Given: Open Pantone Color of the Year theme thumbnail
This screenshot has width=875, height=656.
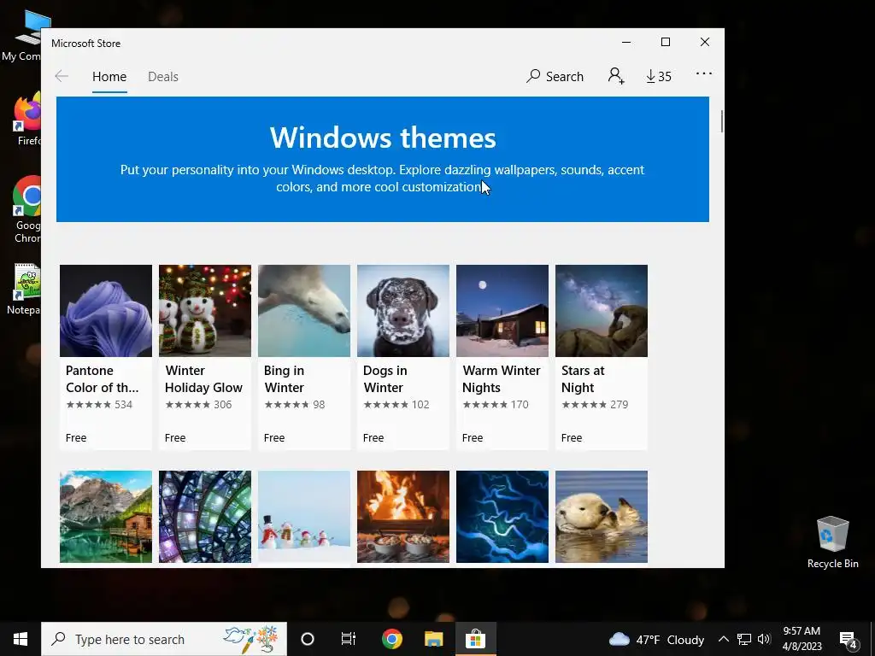Looking at the screenshot, I should tap(106, 311).
